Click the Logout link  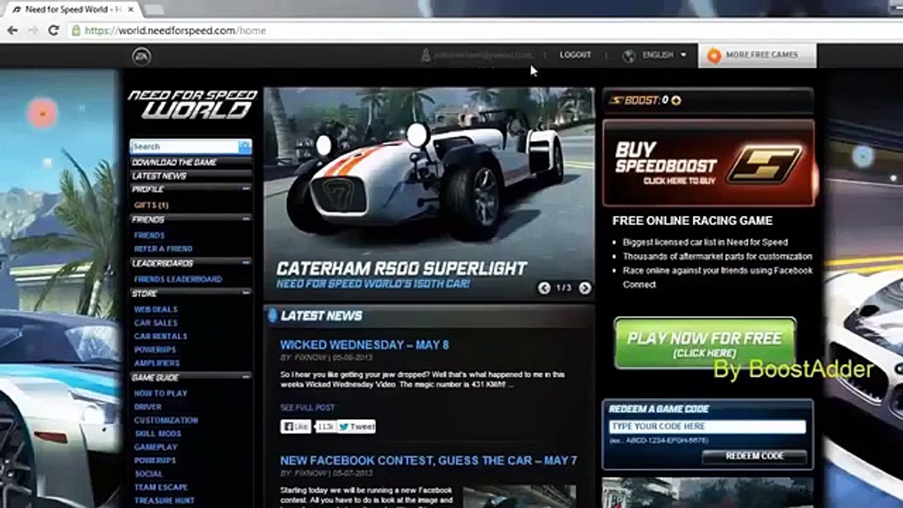(576, 55)
